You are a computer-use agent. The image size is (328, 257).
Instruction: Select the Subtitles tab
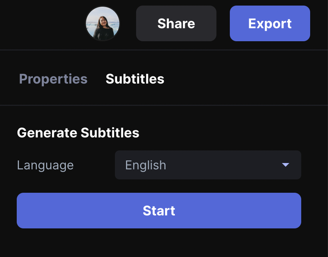135,79
